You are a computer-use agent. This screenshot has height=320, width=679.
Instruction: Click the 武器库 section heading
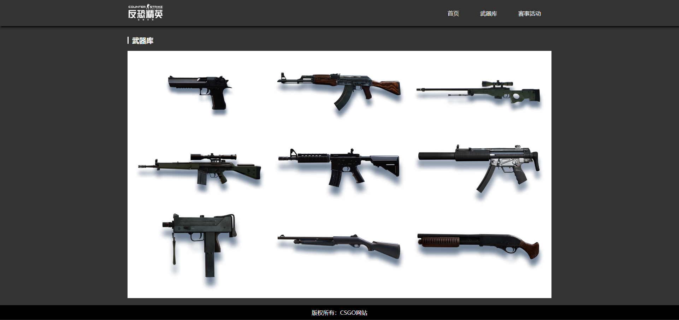coord(143,41)
